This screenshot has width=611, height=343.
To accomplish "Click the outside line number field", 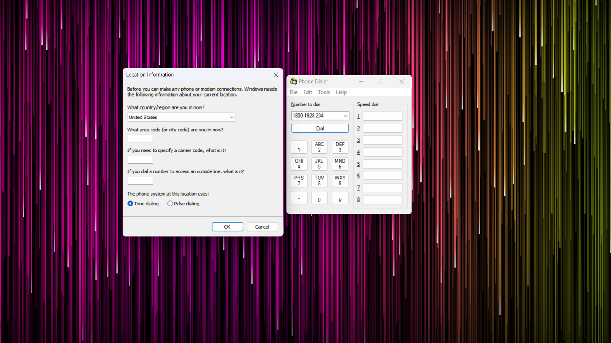I will pos(140,180).
